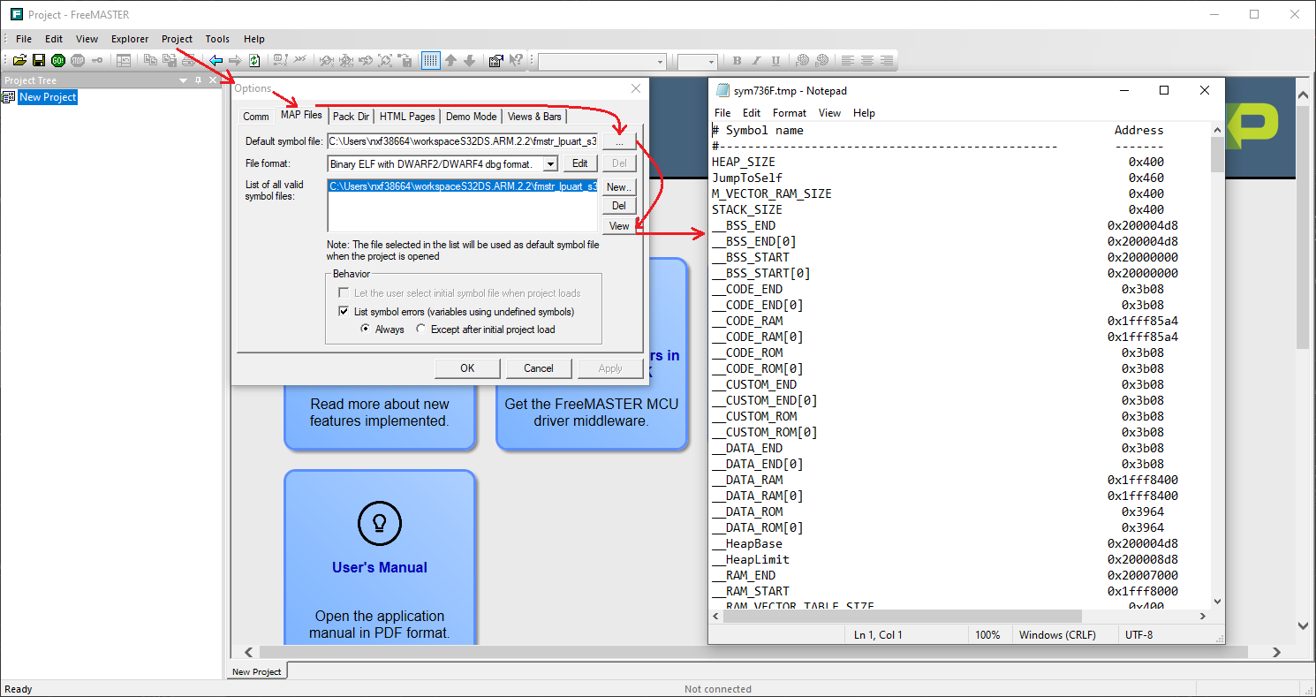Click the Apply button in Options dialog
Image resolution: width=1316 pixels, height=697 pixels.
610,368
